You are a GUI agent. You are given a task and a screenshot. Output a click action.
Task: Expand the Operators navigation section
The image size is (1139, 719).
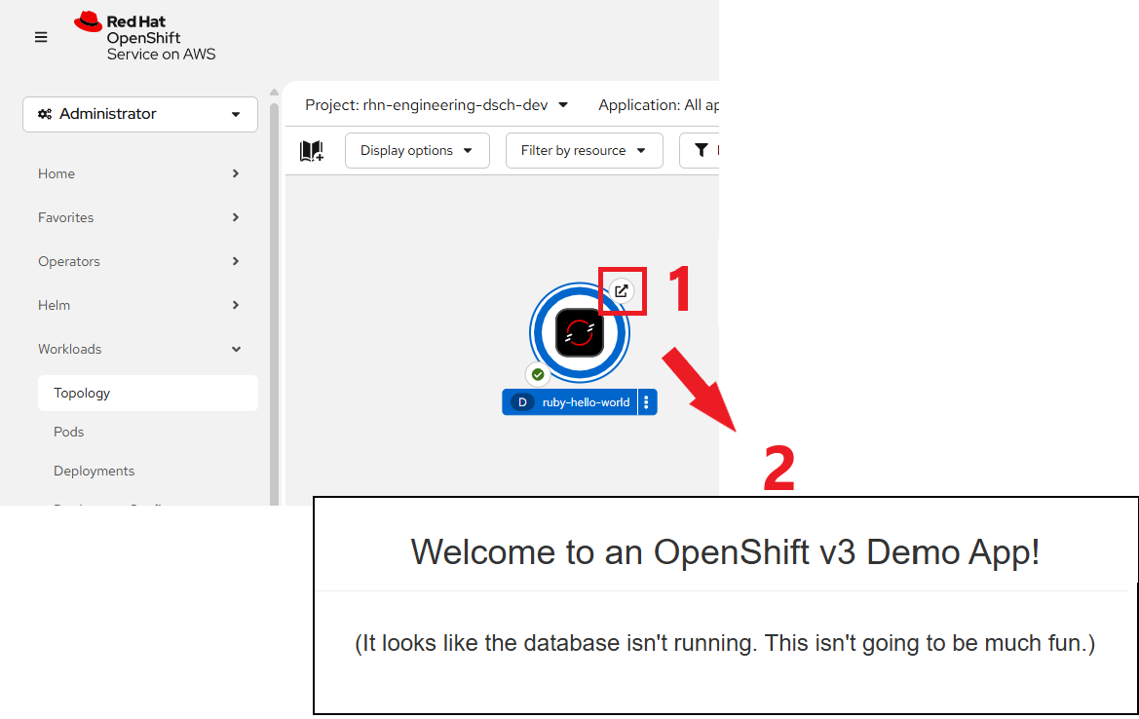(x=139, y=261)
